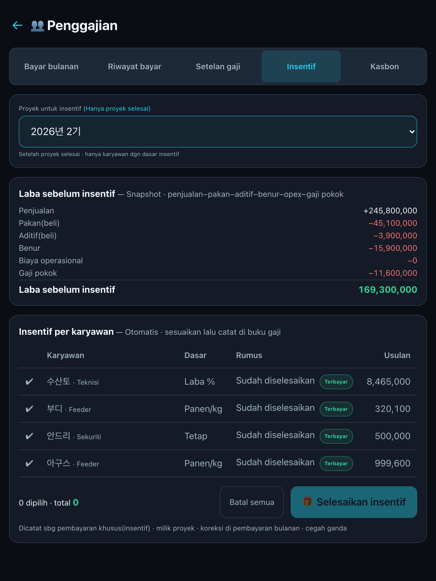Click Sudah diselesaikan in 안드리's row
This screenshot has height=581, width=436.
tap(275, 435)
